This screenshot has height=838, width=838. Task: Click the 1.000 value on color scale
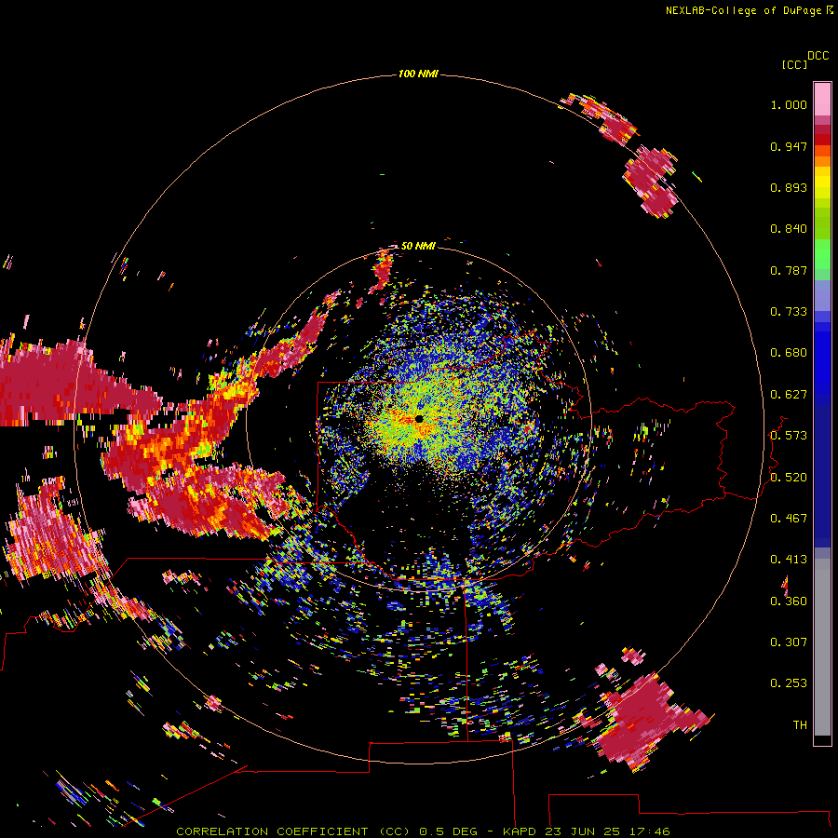789,104
